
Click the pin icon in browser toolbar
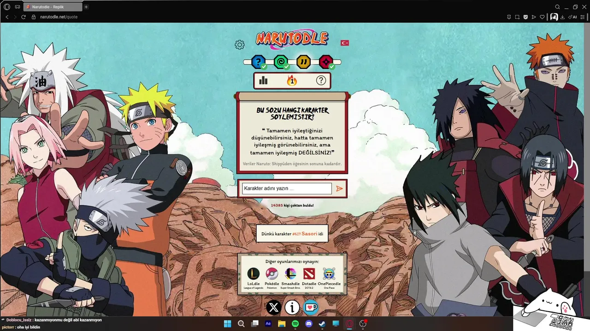pyautogui.click(x=509, y=17)
